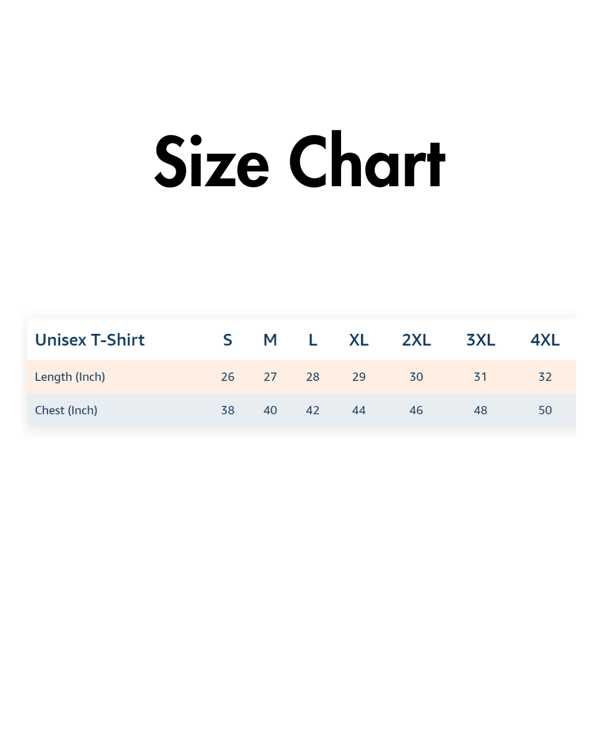Image resolution: width=597 pixels, height=746 pixels.
Task: Select the 4XL size column header
Action: 545,340
